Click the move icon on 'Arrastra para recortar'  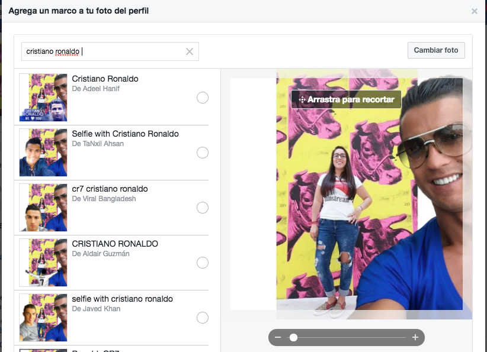[302, 100]
